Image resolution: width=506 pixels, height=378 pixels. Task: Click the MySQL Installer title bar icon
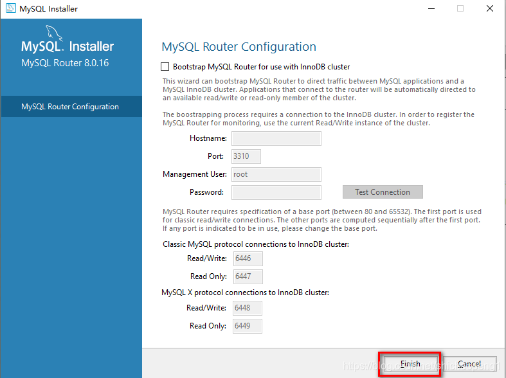pyautogui.click(x=11, y=8)
